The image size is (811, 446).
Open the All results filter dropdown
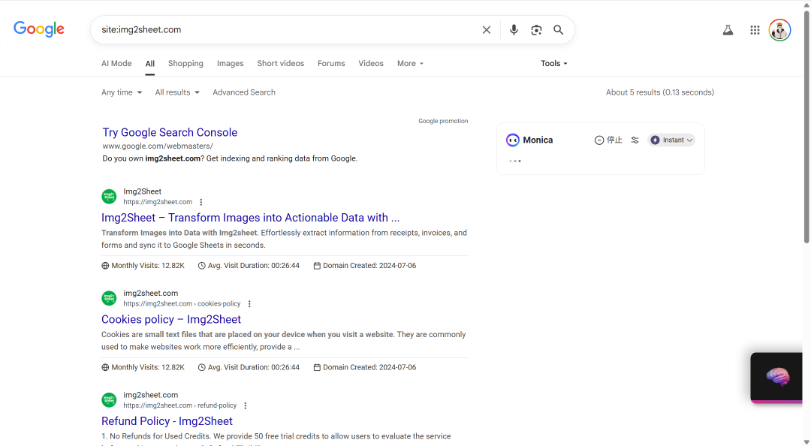pyautogui.click(x=177, y=92)
